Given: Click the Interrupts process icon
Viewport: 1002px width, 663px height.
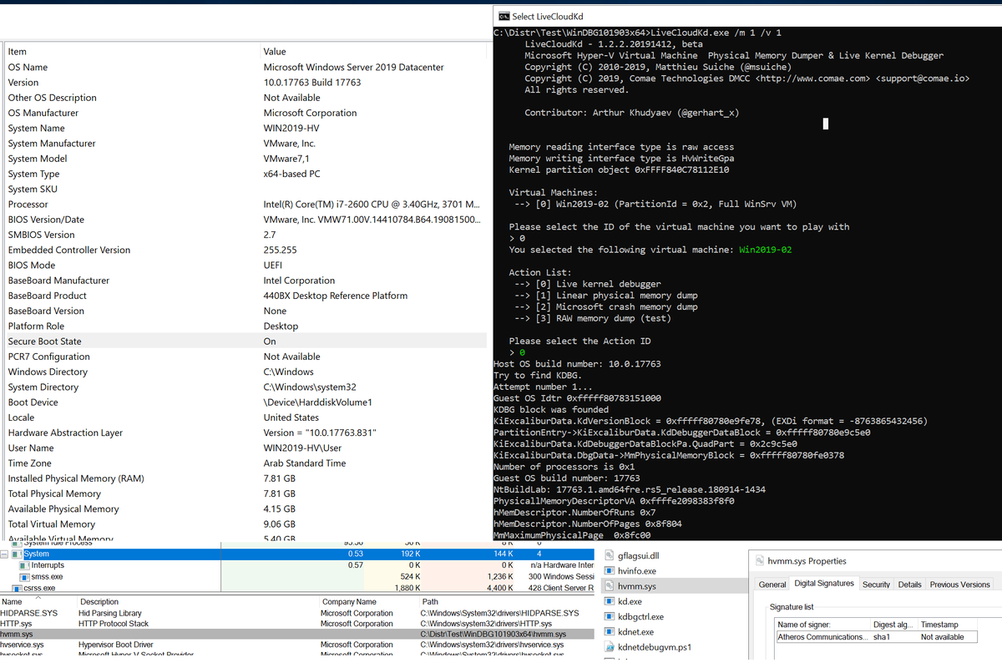Looking at the screenshot, I should (24, 565).
